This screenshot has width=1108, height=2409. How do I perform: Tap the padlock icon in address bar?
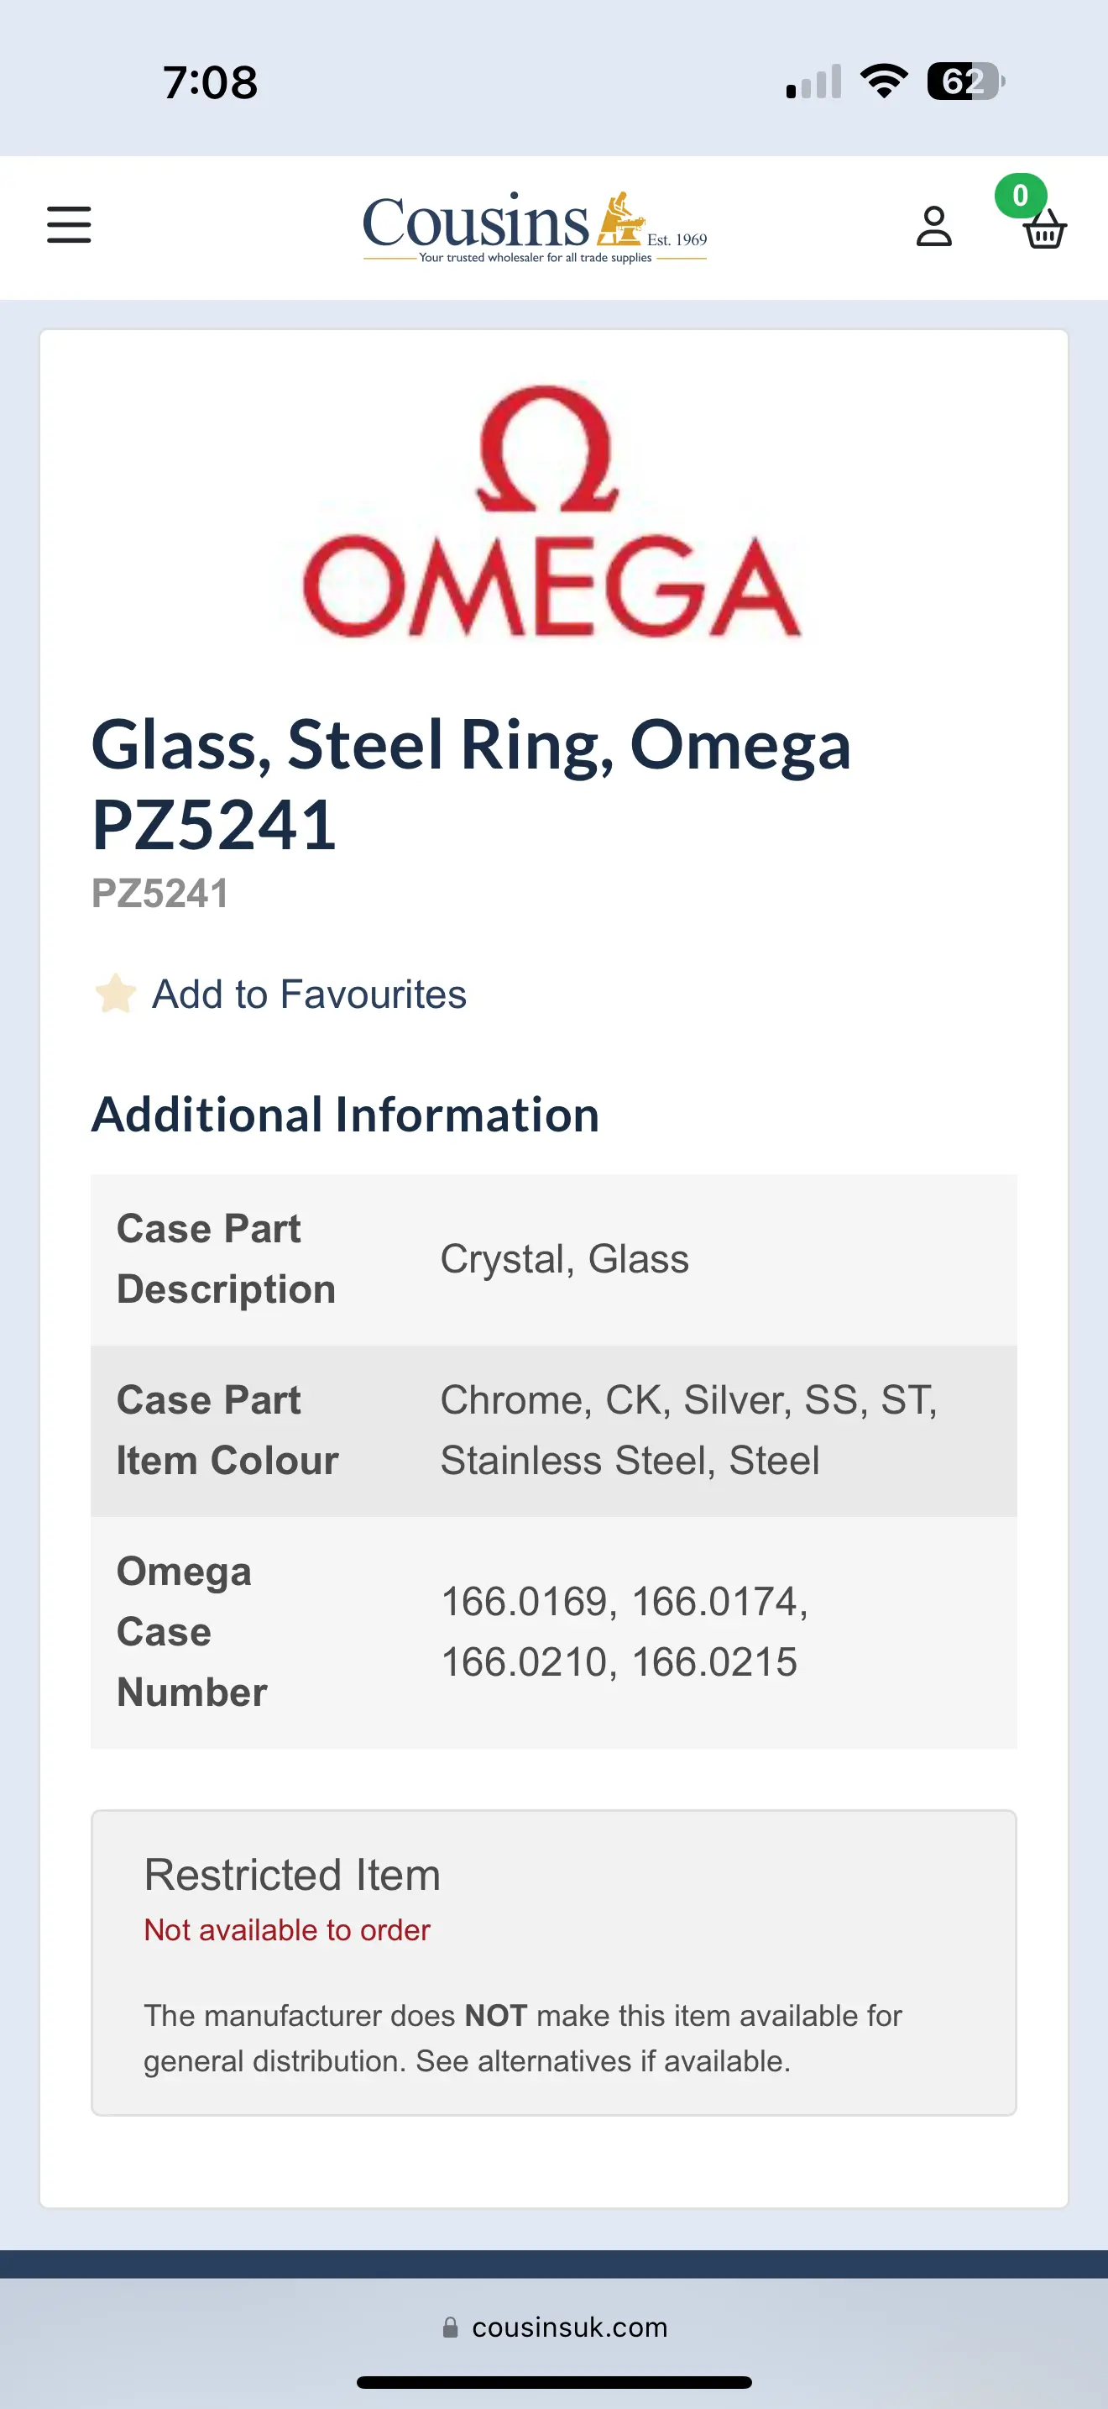click(x=450, y=2327)
